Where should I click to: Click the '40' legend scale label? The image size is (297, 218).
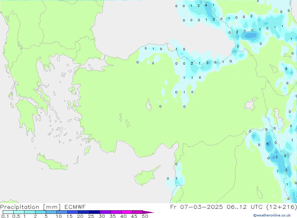point(124,216)
